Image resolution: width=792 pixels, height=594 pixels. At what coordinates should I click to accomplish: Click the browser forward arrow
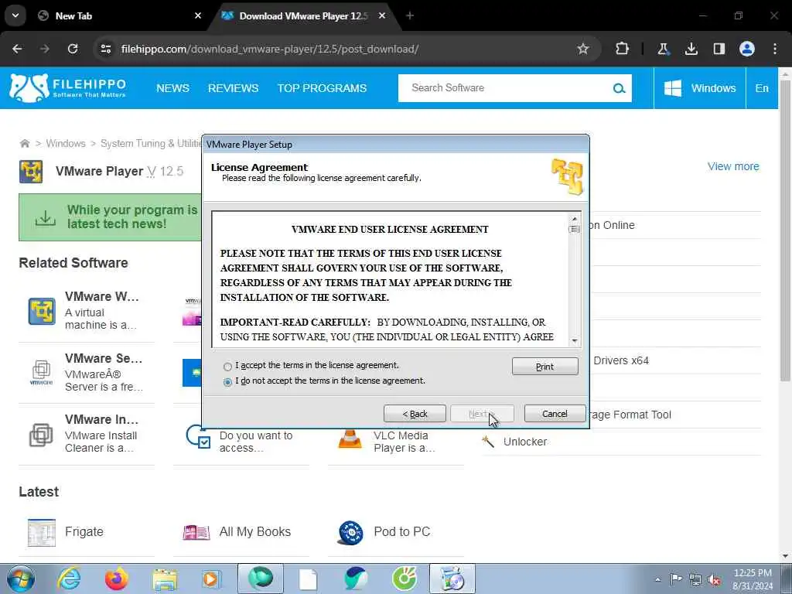point(45,49)
